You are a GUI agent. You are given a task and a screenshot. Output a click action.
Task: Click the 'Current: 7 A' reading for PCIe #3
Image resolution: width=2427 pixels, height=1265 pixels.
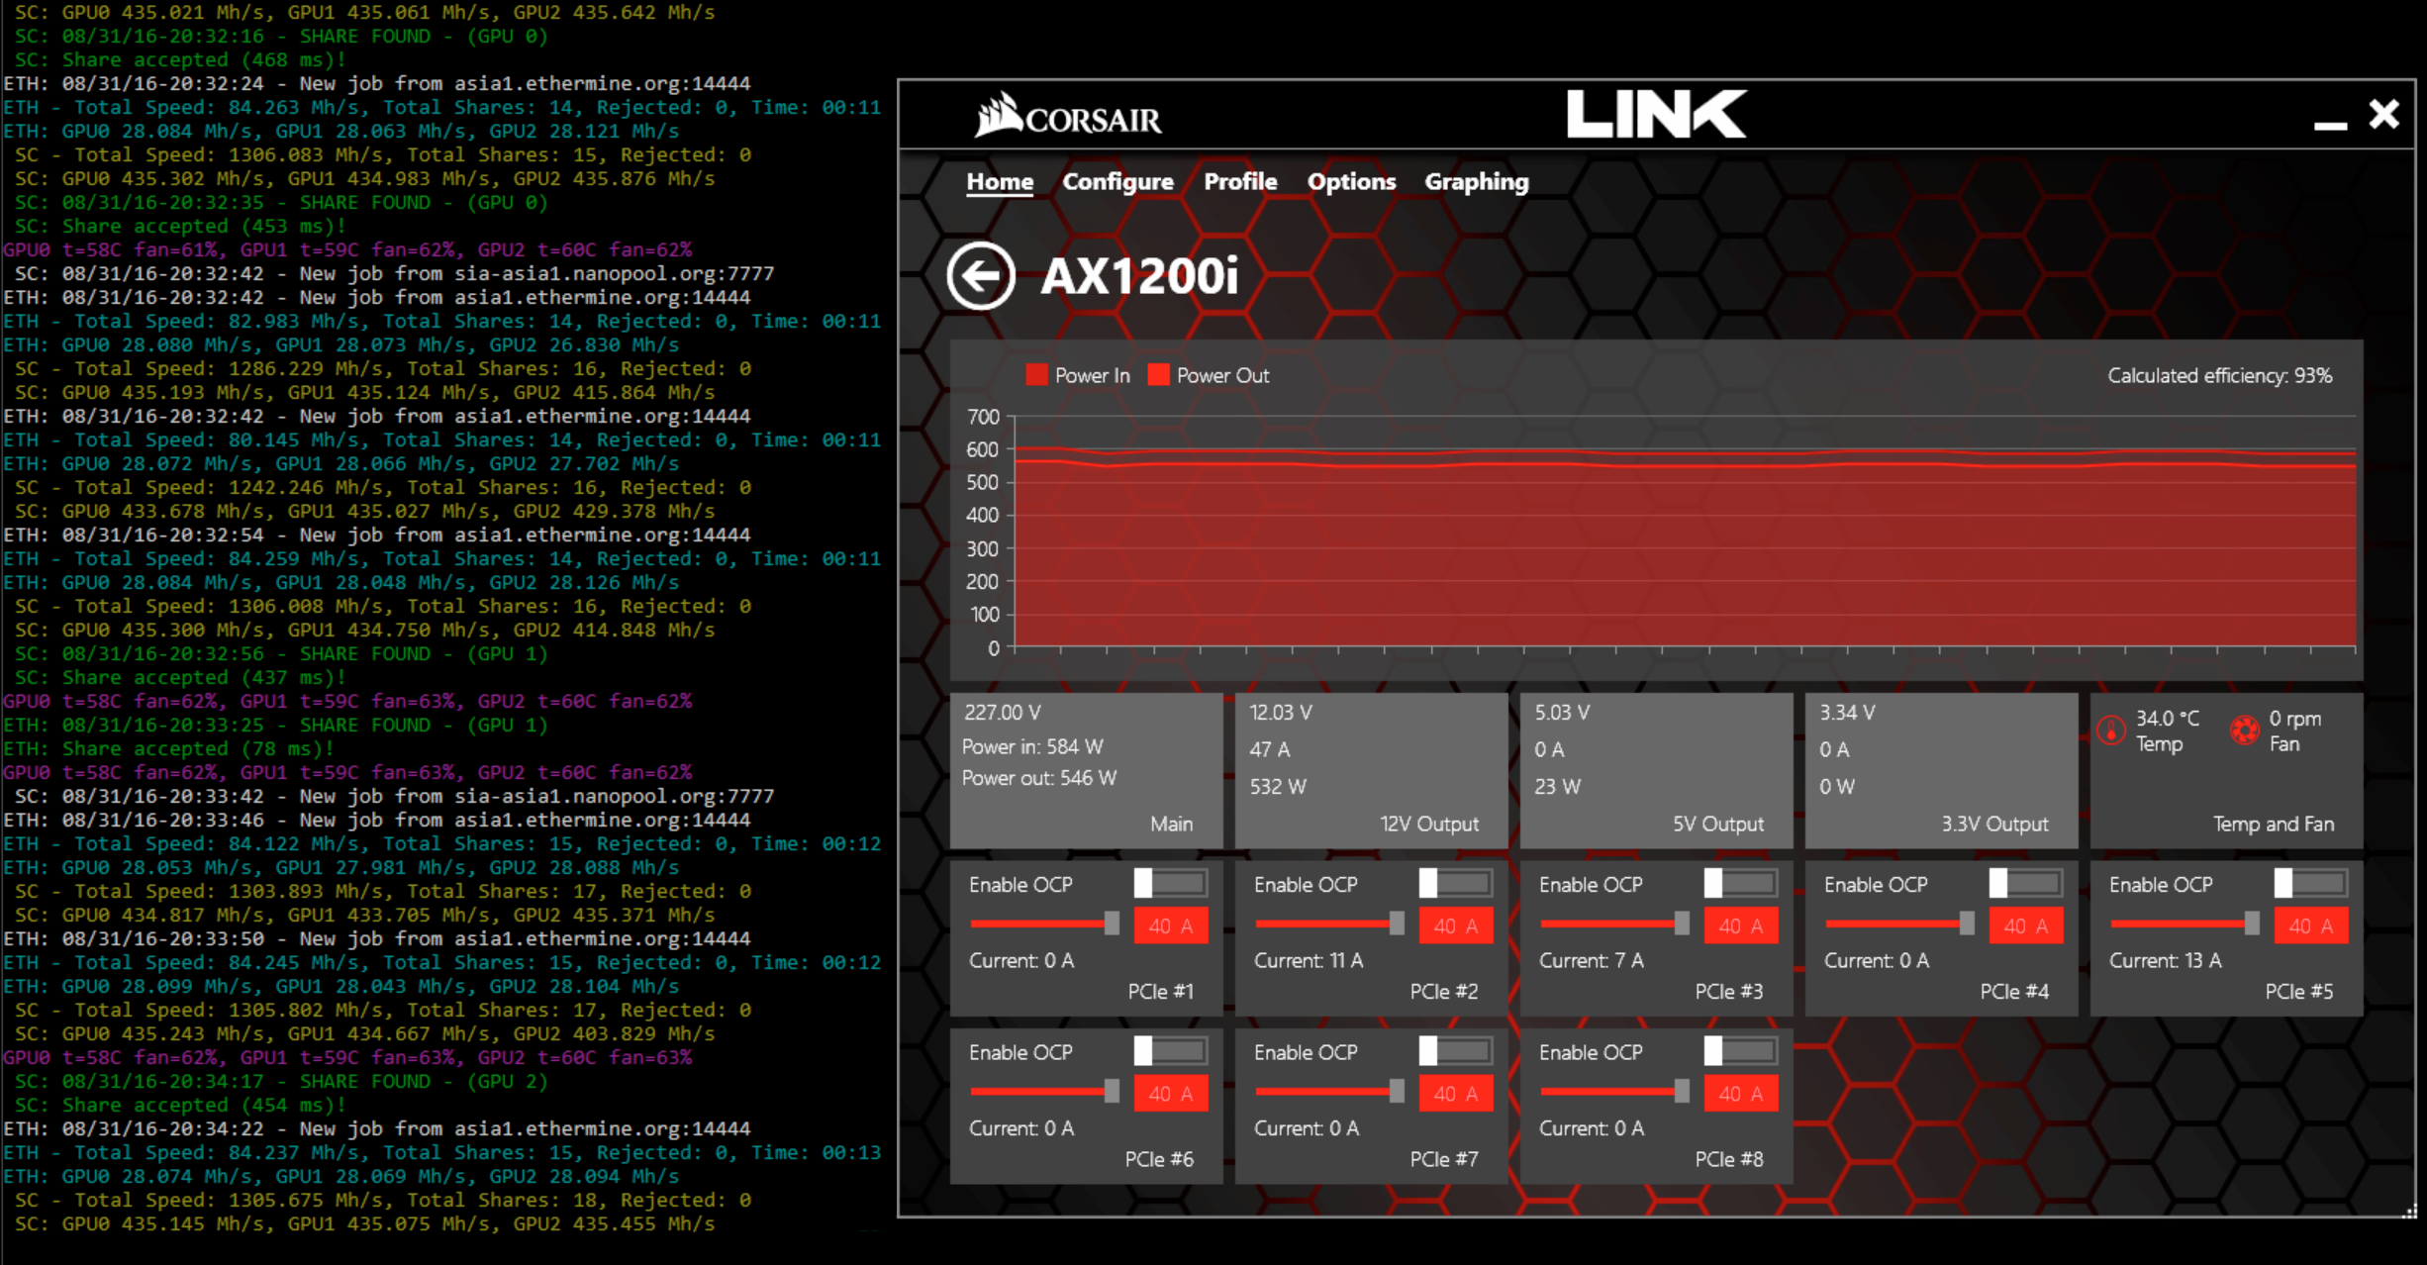pos(1592,960)
